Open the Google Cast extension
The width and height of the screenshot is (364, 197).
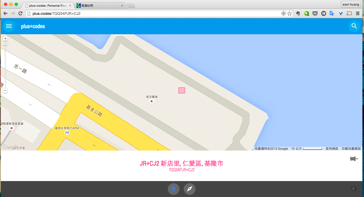(349, 14)
